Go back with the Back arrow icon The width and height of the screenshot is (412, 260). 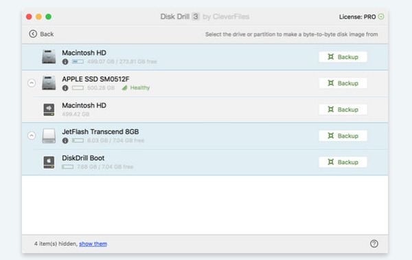coord(33,34)
